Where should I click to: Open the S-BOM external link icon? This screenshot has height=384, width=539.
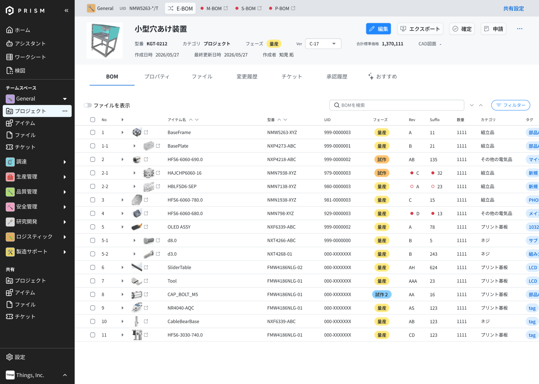(x=260, y=8)
